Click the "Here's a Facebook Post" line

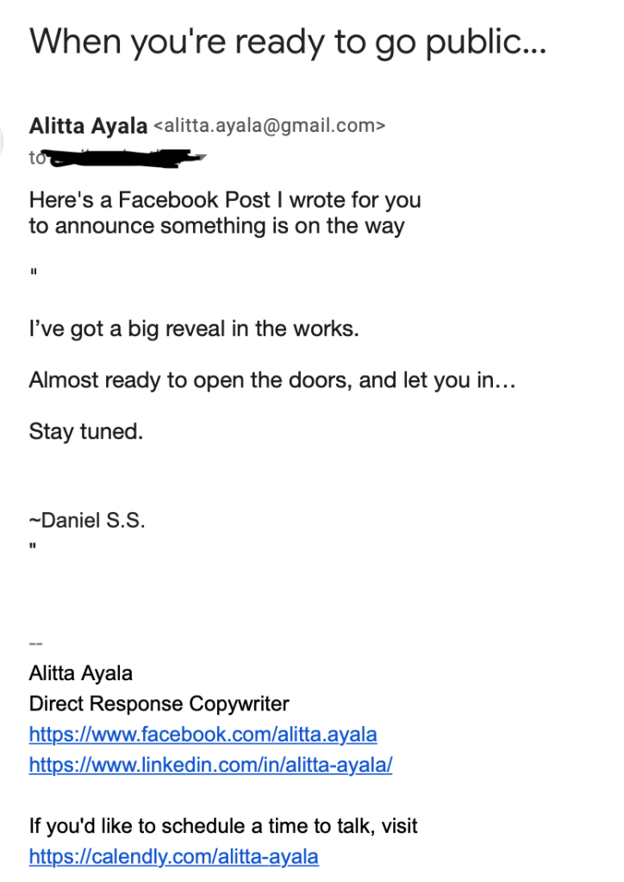tap(225, 200)
